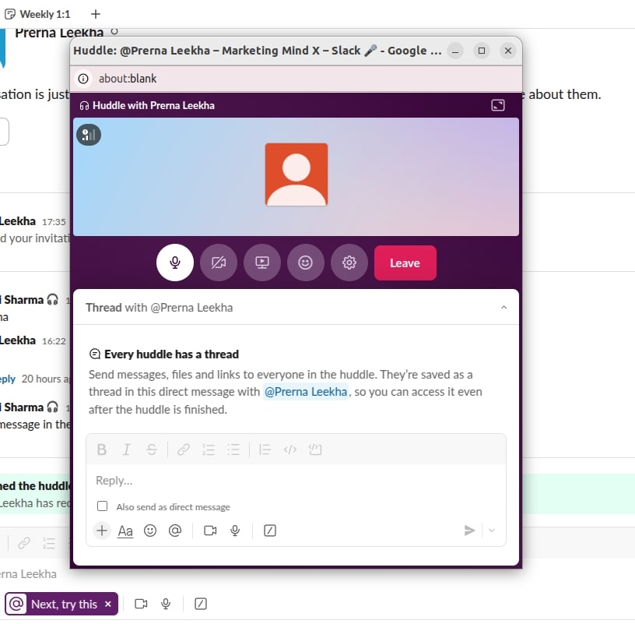The image size is (635, 624).
Task: Apply italic formatting in thread reply
Action: coord(127,449)
